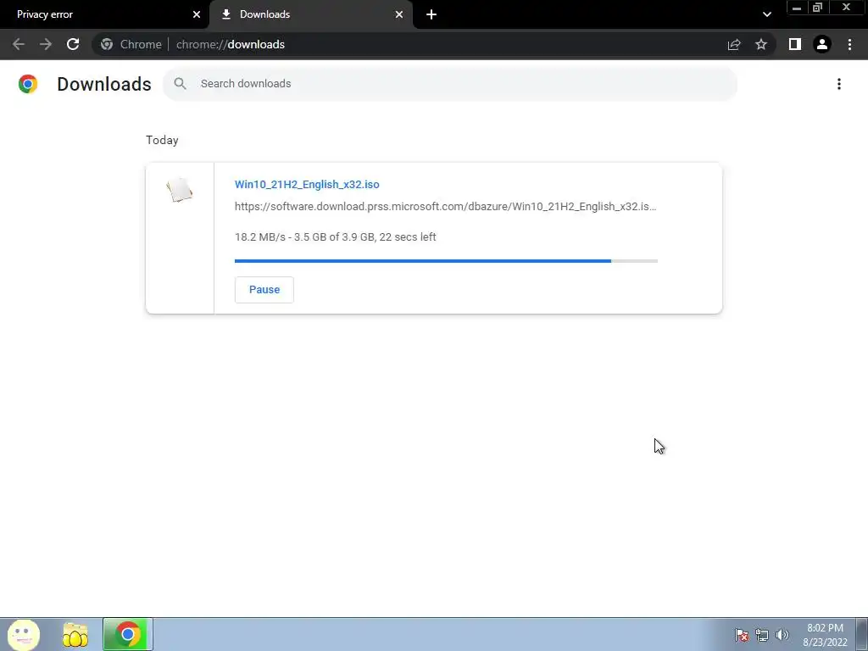Click the Chrome site info icon in address bar
The image size is (868, 651).
pyautogui.click(x=107, y=44)
